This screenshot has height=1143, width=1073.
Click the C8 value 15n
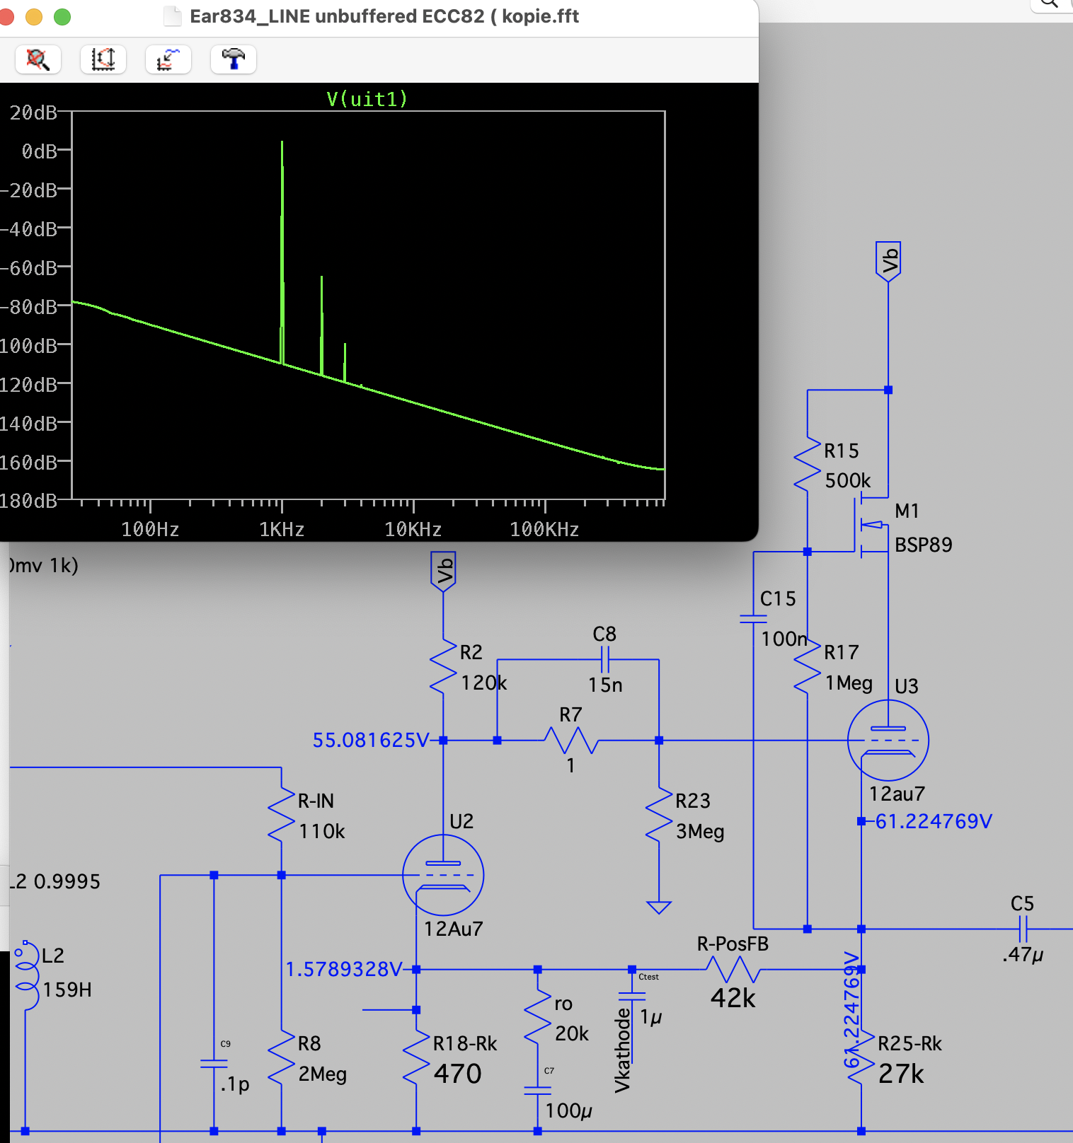605,685
